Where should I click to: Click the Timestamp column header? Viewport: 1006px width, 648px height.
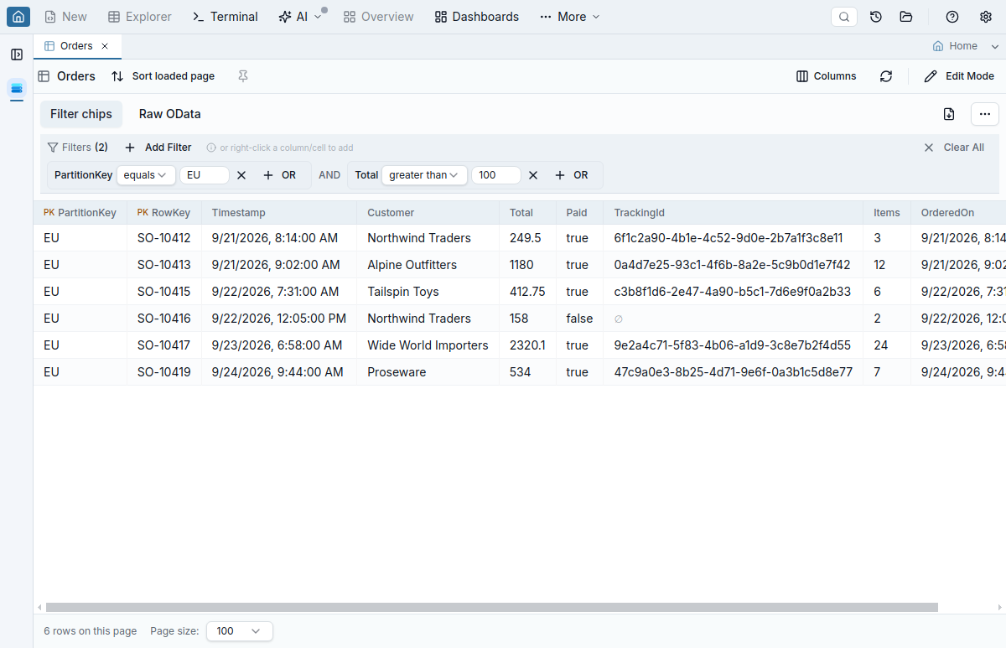pos(279,213)
